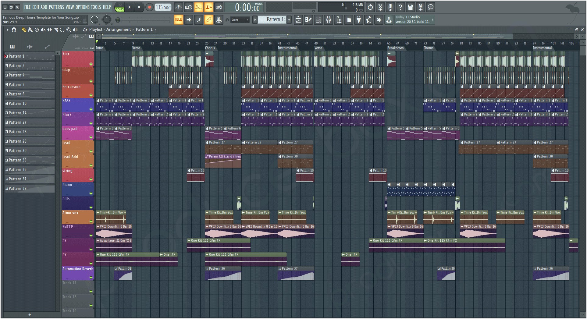Open the FILE menu
587x319 pixels.
(x=27, y=7)
